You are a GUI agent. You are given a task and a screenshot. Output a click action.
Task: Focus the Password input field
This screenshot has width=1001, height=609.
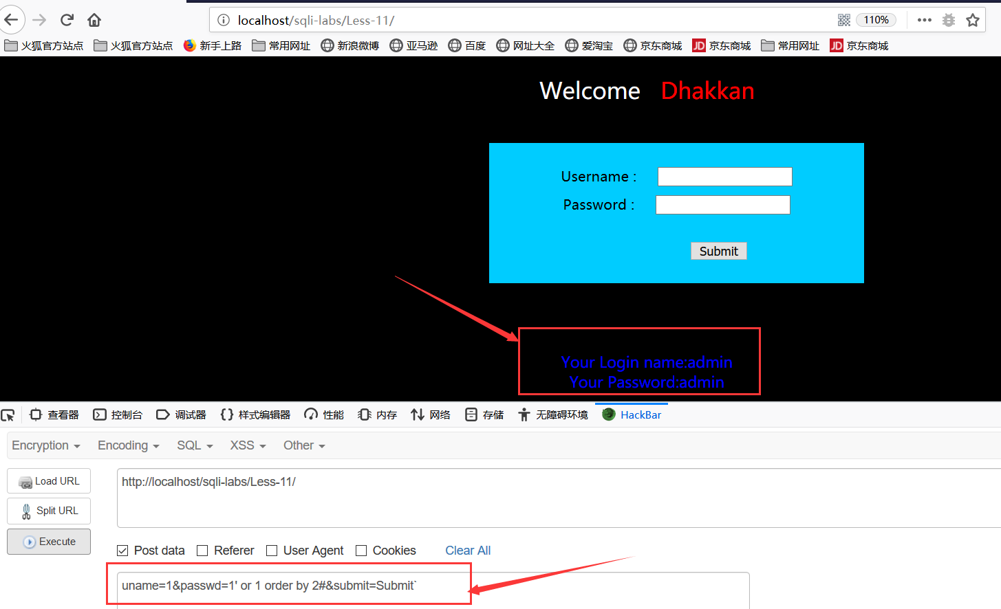[722, 205]
